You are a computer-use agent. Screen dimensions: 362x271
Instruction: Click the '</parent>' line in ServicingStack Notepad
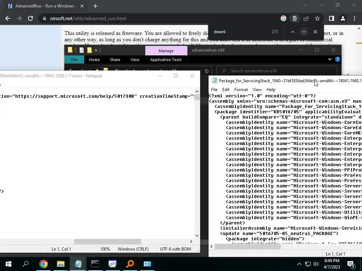pos(233,223)
